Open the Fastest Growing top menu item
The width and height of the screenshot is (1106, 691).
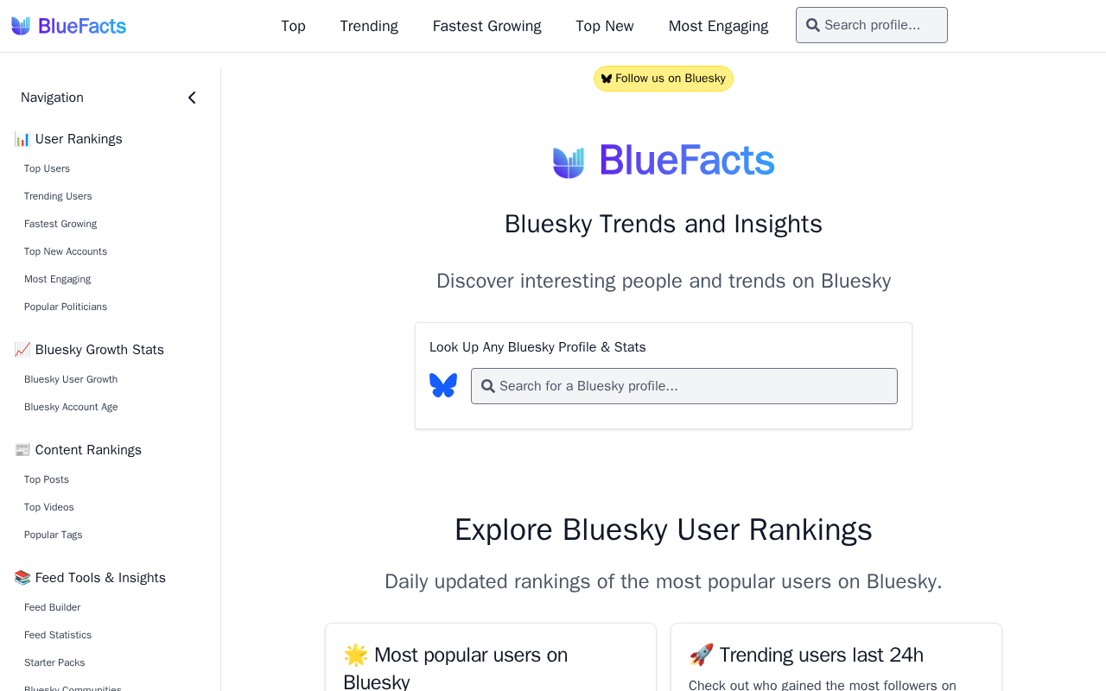click(x=487, y=26)
